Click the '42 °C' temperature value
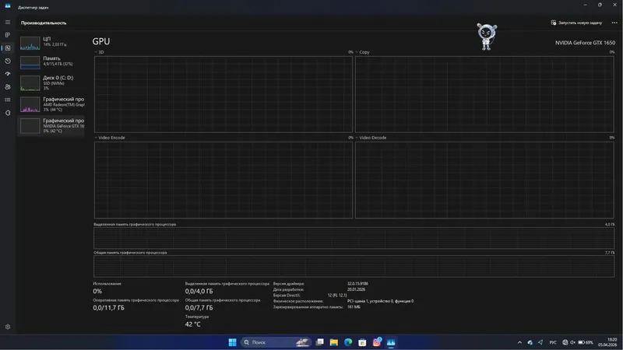 pyautogui.click(x=192, y=324)
